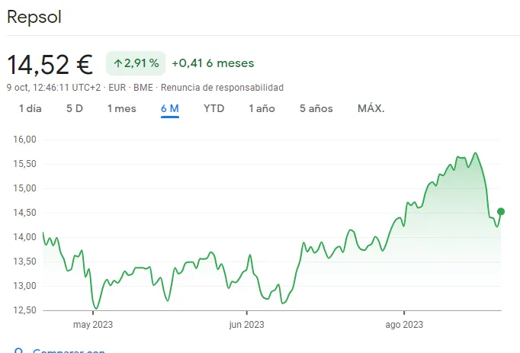Viewport: 520px width, 353px height.
Task: Click the Repsol company title
Action: tap(34, 18)
